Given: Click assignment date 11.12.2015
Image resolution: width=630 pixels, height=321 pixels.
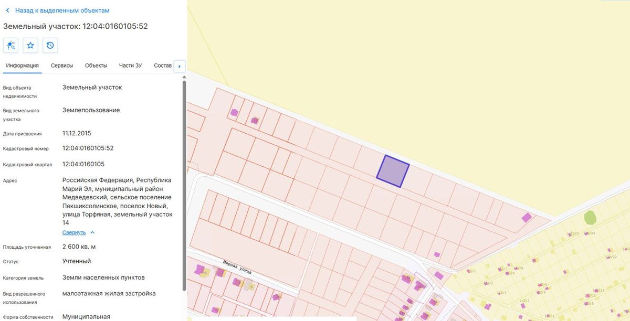Looking at the screenshot, I should point(77,133).
